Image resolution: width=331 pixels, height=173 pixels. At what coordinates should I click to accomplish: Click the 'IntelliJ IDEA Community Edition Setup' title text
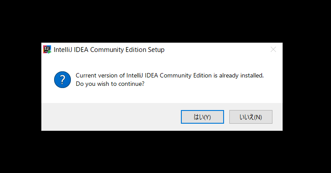coord(109,50)
